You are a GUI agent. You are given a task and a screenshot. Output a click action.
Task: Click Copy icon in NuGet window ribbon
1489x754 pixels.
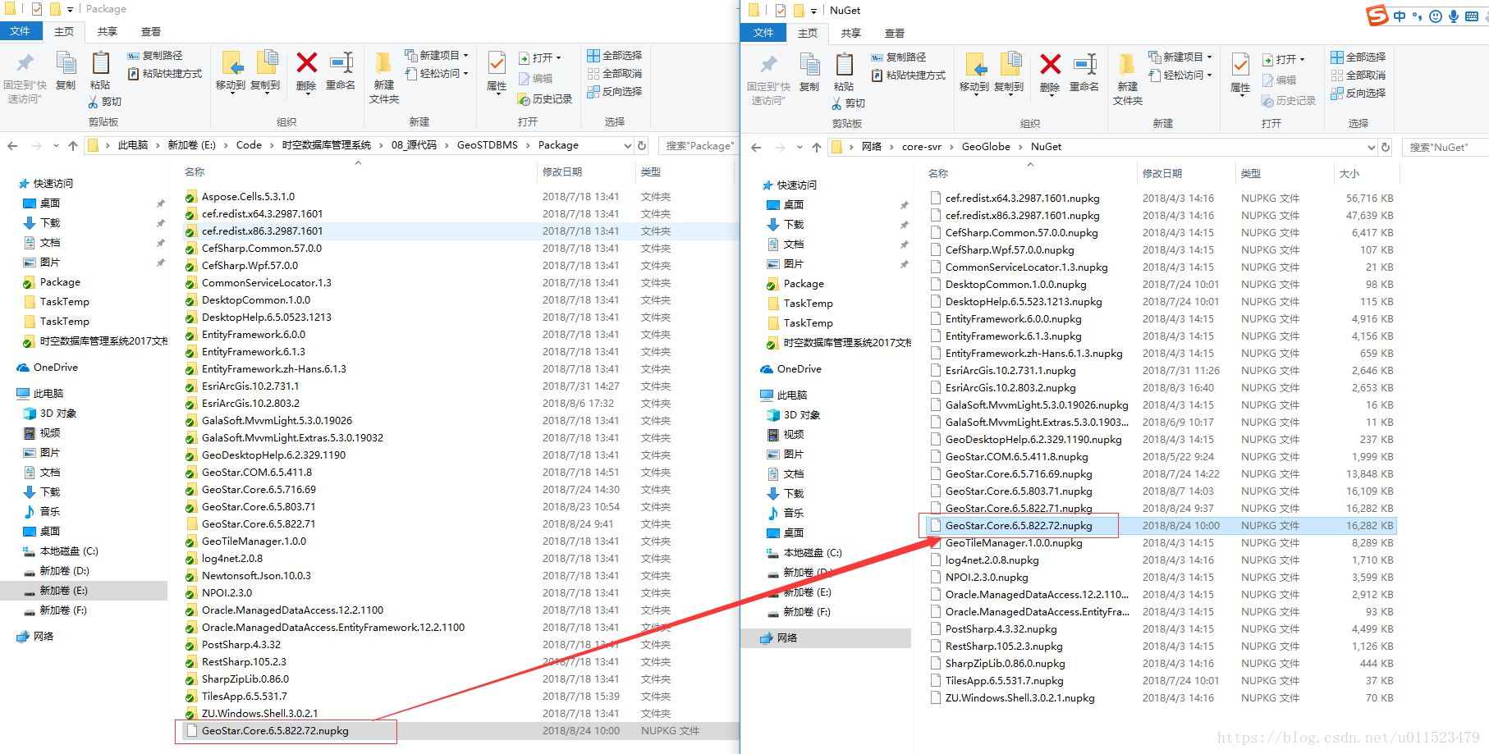pos(809,65)
